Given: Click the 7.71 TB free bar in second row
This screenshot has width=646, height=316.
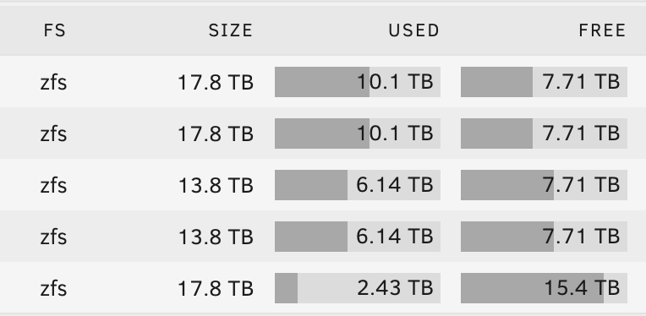Looking at the screenshot, I should [544, 133].
